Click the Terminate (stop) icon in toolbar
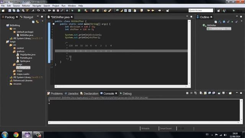Image resolution: width=245 pixels, height=138 pixels. click(58, 10)
